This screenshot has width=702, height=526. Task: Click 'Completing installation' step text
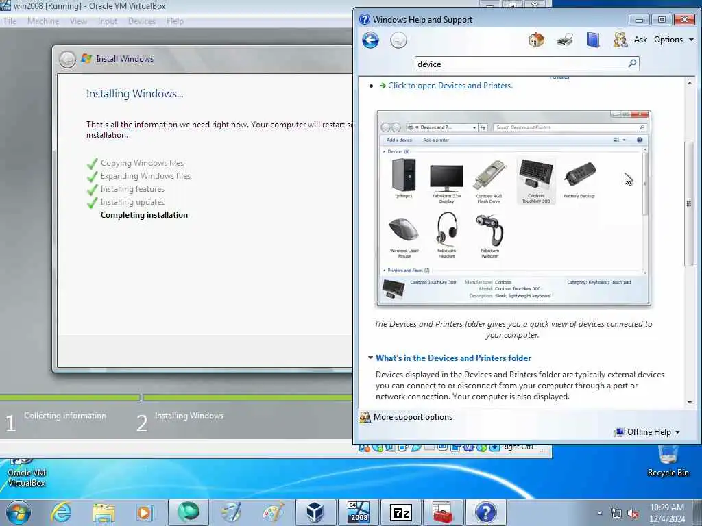tap(144, 215)
